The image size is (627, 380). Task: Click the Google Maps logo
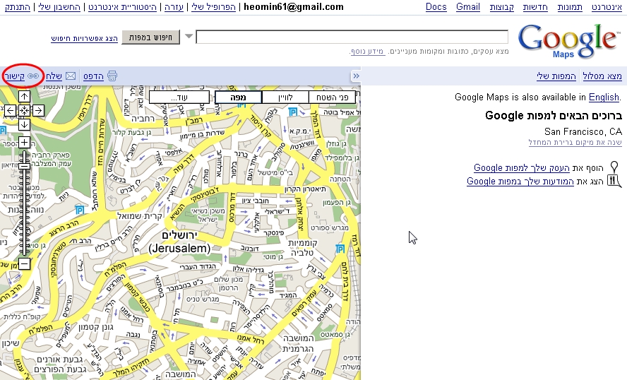pos(568,40)
